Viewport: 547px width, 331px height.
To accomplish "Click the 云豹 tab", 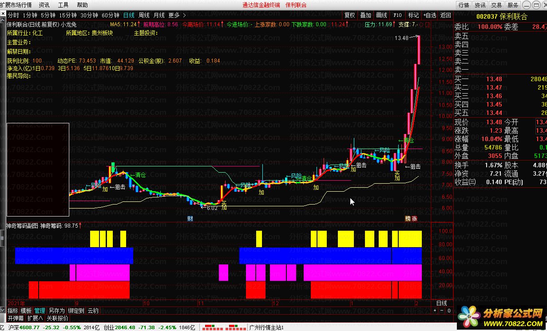I will [x=93, y=311].
